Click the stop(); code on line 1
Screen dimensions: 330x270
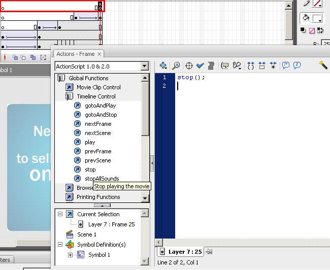tap(191, 78)
